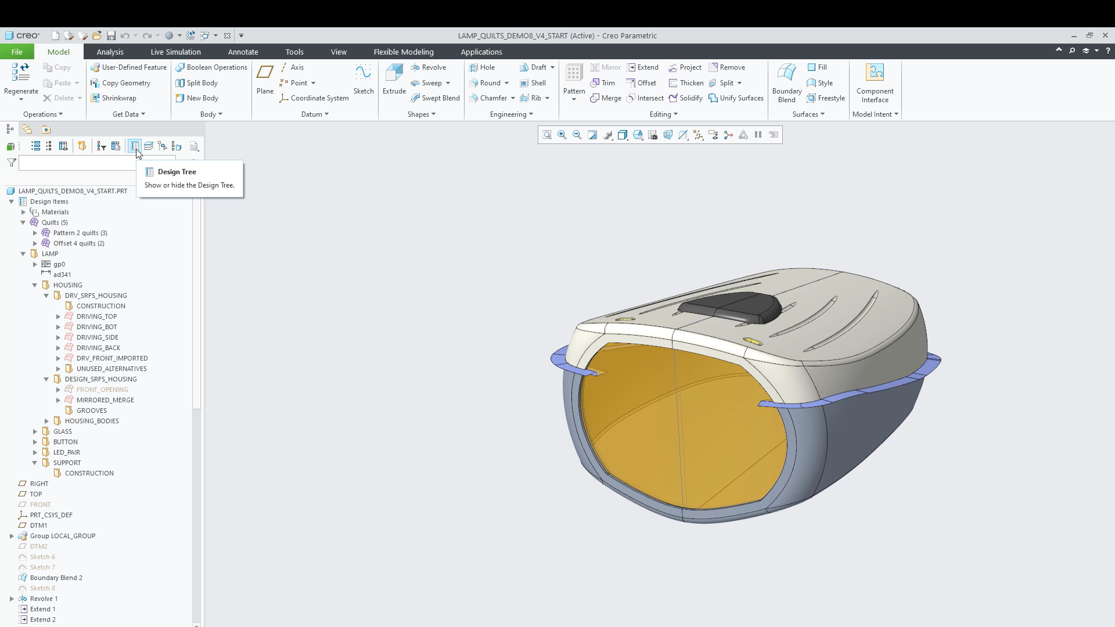This screenshot has width=1115, height=627.
Task: Open the Sketch tool
Action: coord(364,79)
